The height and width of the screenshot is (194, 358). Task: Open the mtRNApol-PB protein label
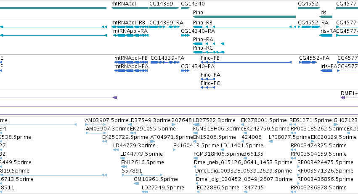(131, 58)
